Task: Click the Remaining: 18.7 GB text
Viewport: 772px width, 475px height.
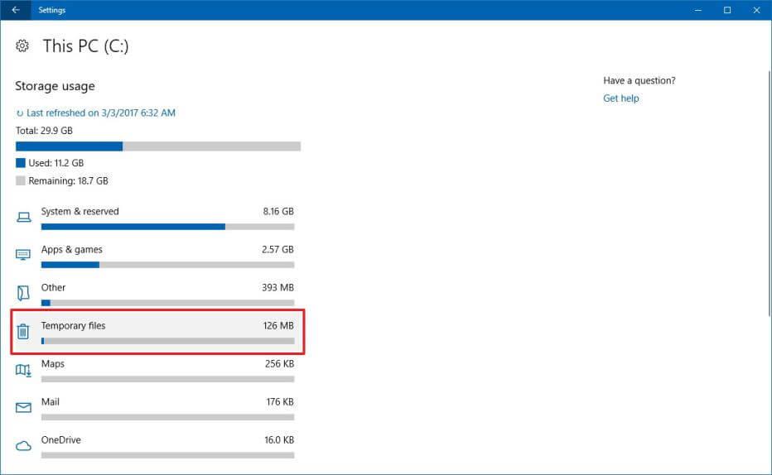Action: [x=69, y=181]
